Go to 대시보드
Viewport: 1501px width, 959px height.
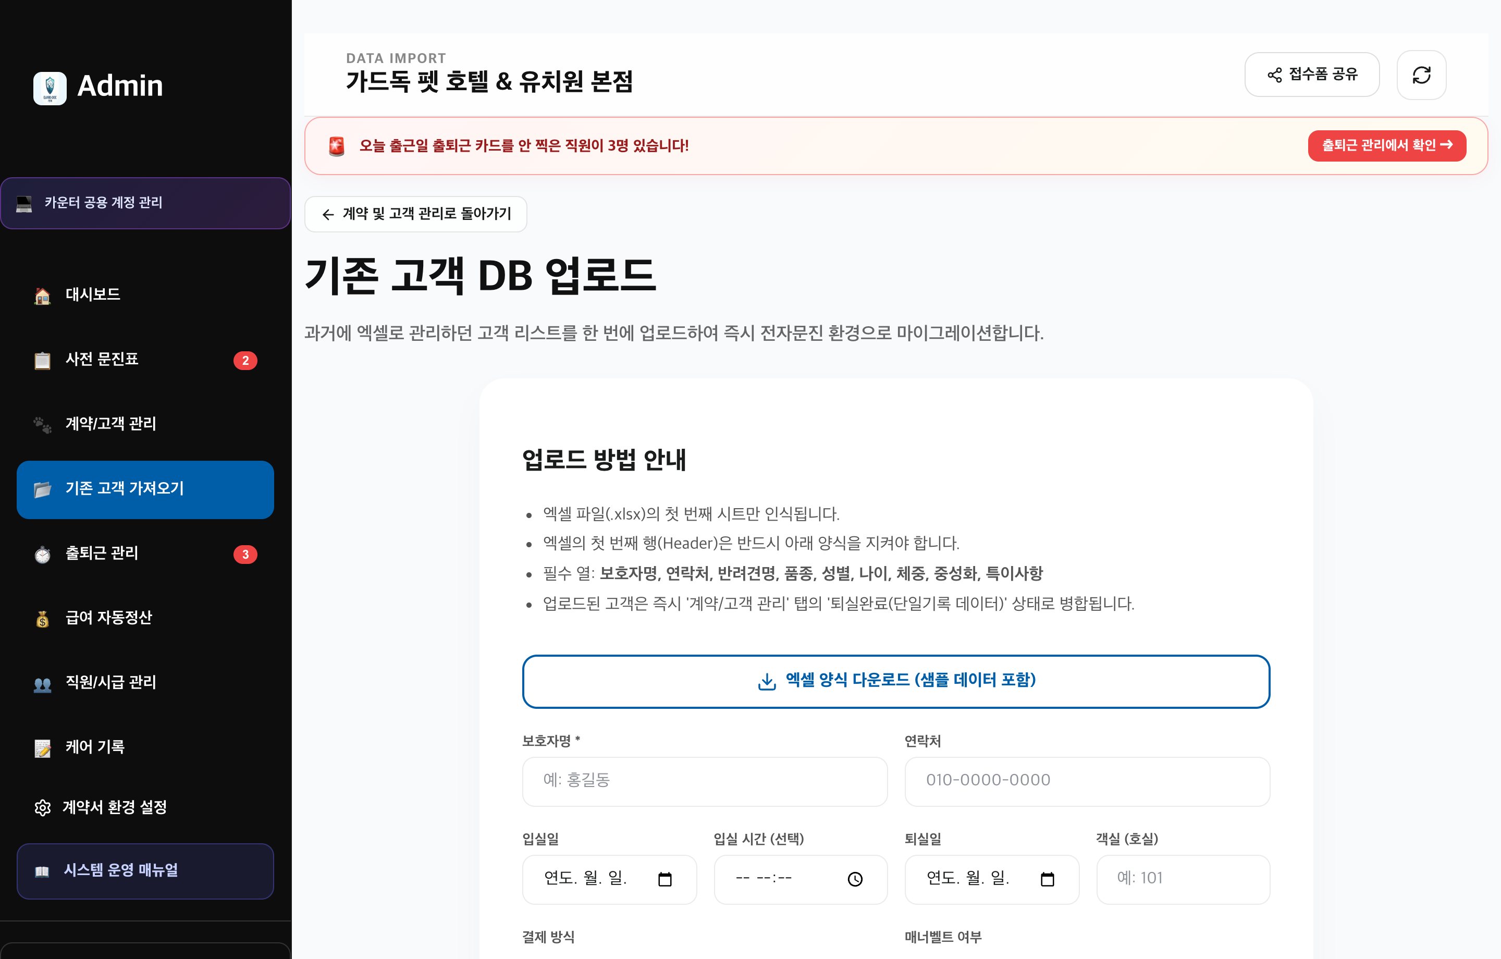(x=145, y=294)
